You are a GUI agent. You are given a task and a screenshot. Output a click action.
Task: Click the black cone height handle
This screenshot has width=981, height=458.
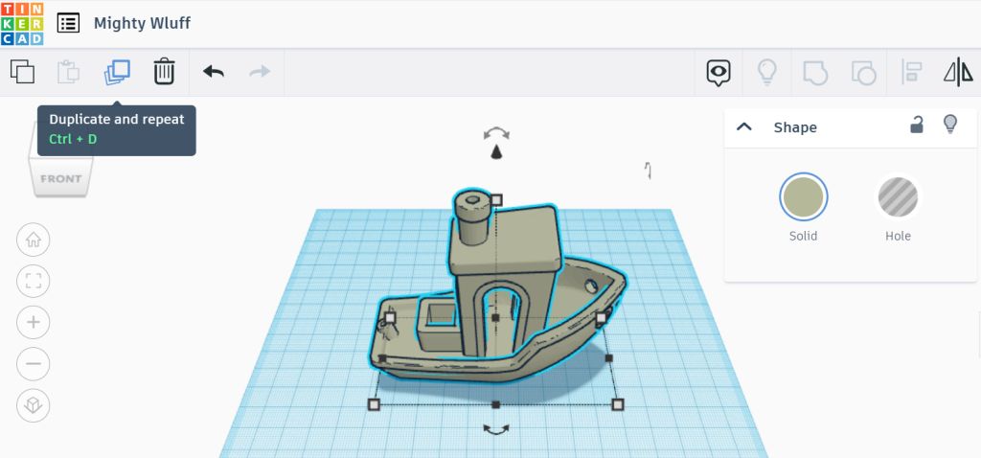click(496, 152)
